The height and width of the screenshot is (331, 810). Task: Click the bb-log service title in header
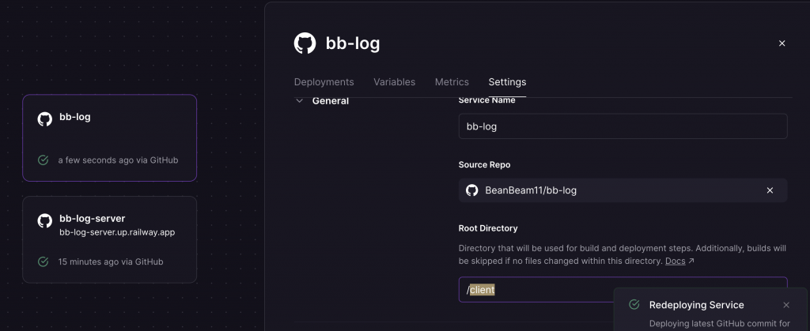(x=353, y=43)
